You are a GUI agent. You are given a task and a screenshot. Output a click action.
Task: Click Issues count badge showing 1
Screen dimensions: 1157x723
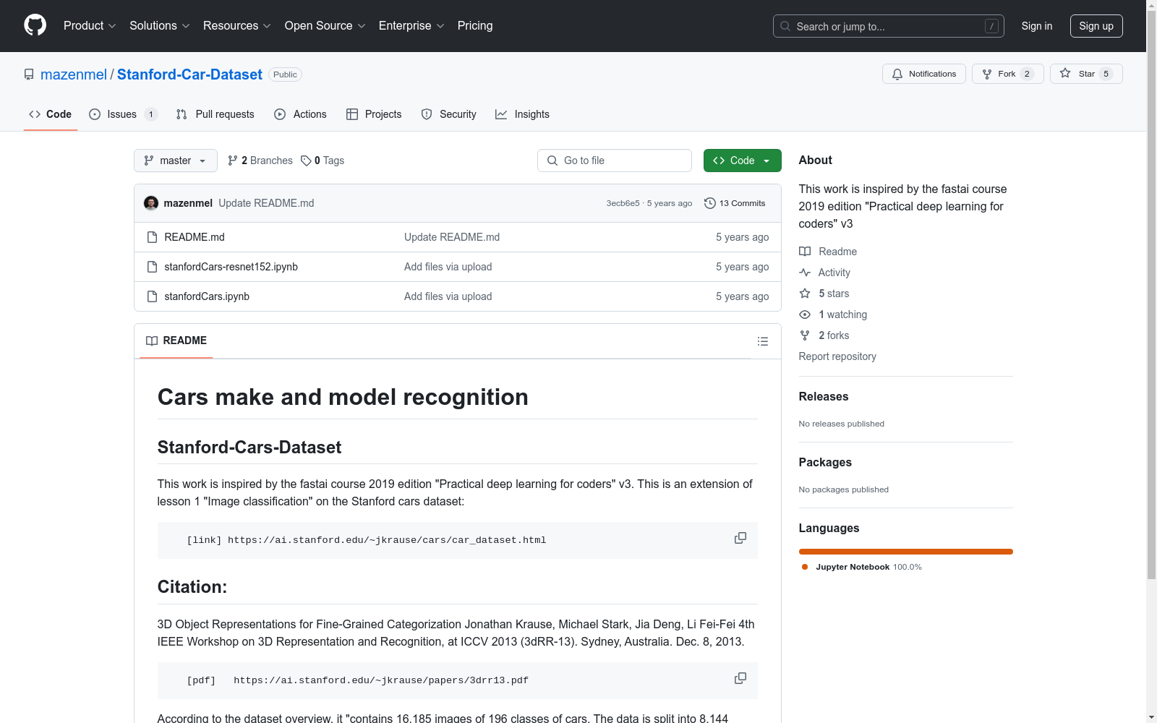[150, 114]
